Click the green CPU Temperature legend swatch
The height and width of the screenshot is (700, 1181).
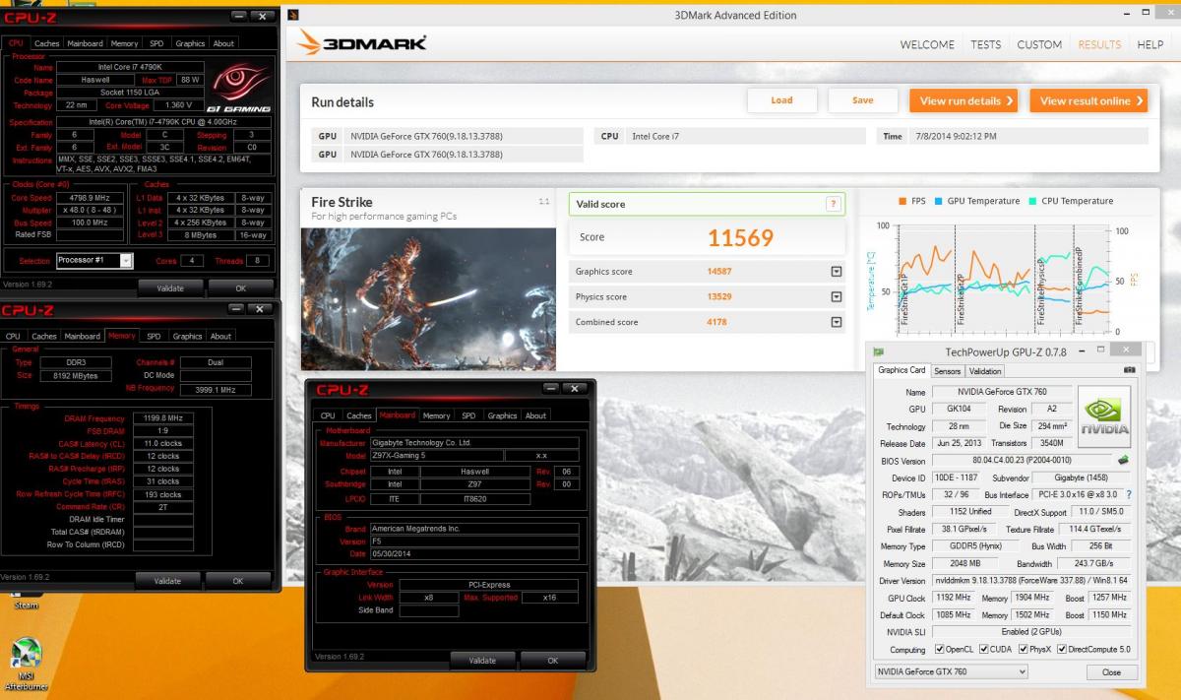click(1031, 201)
